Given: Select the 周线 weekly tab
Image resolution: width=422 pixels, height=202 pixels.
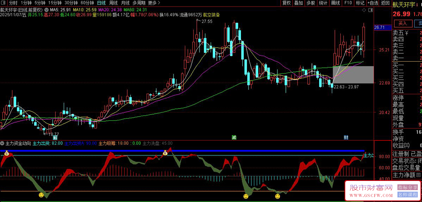Looking at the screenshot, I should point(113,3).
